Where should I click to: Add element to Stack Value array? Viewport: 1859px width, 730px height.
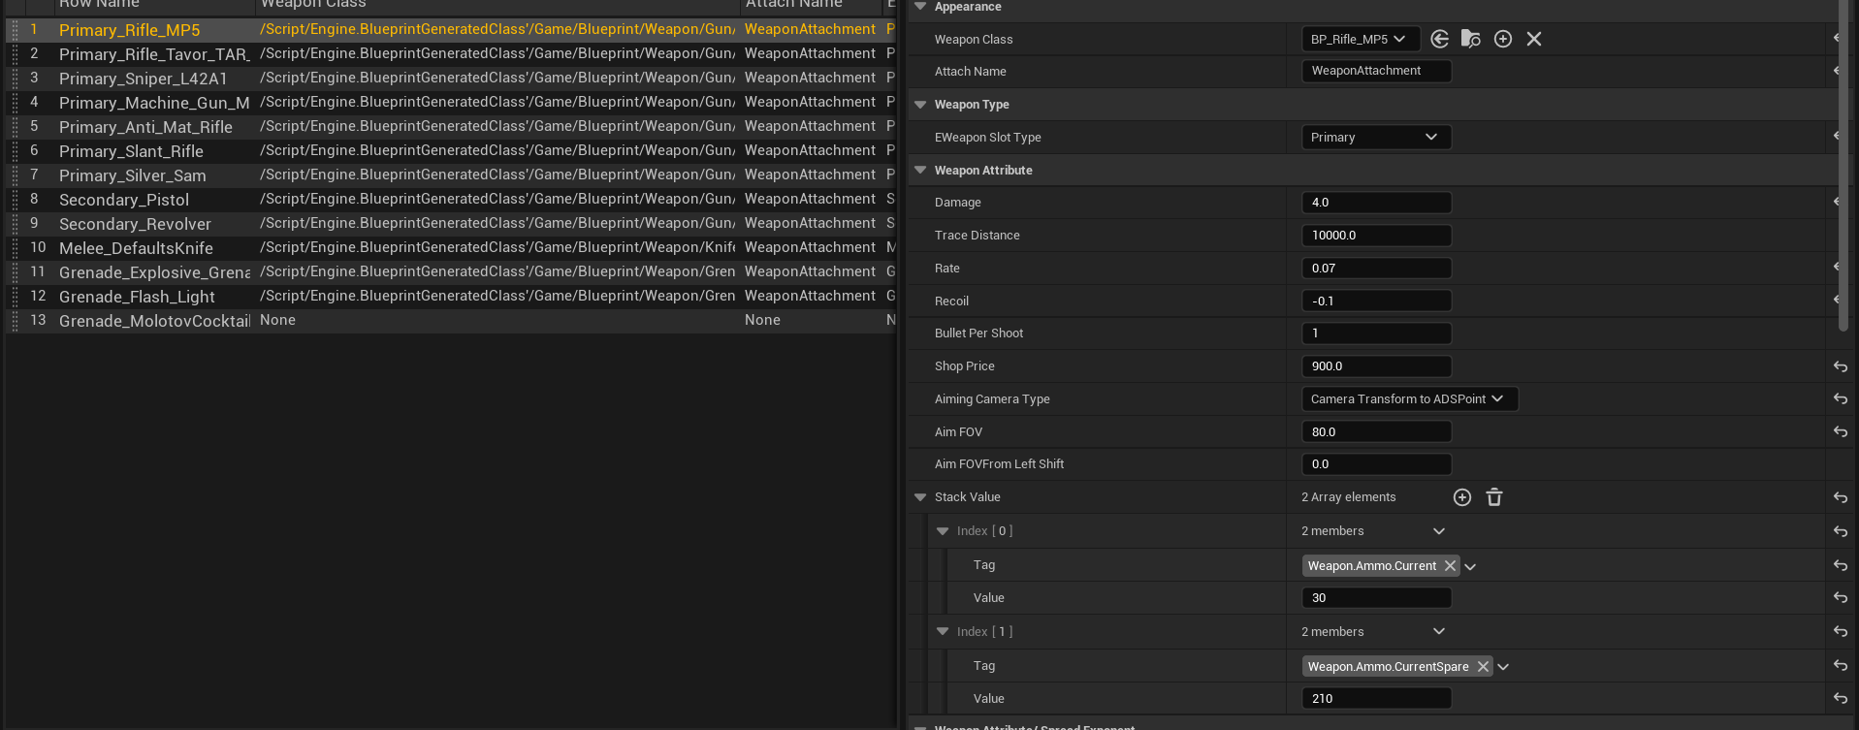[x=1462, y=497]
